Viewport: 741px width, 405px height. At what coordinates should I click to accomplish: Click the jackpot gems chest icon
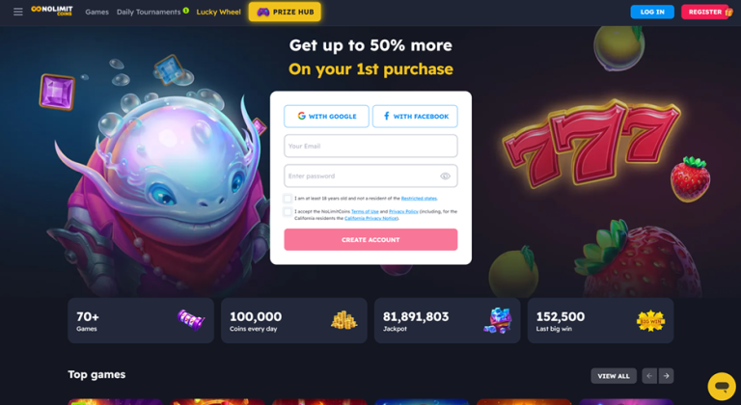click(x=498, y=320)
